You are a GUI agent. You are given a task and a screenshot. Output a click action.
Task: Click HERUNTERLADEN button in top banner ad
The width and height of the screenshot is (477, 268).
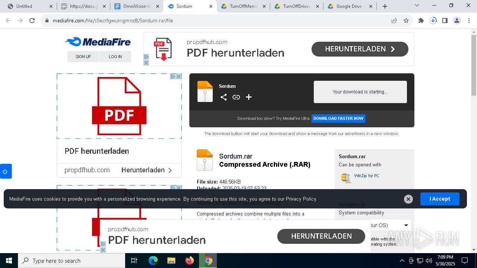(x=360, y=49)
